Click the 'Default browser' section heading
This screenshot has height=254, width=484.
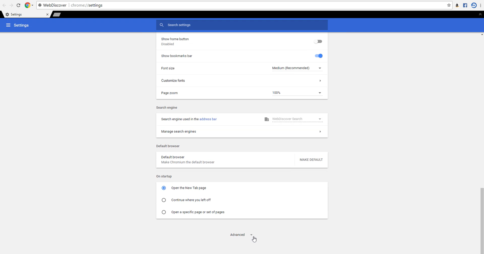[x=168, y=146]
